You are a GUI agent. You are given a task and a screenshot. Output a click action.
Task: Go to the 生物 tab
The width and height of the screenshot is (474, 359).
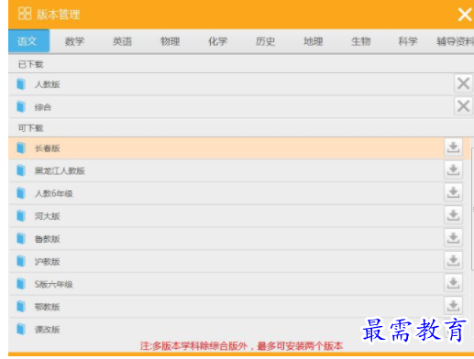point(361,41)
